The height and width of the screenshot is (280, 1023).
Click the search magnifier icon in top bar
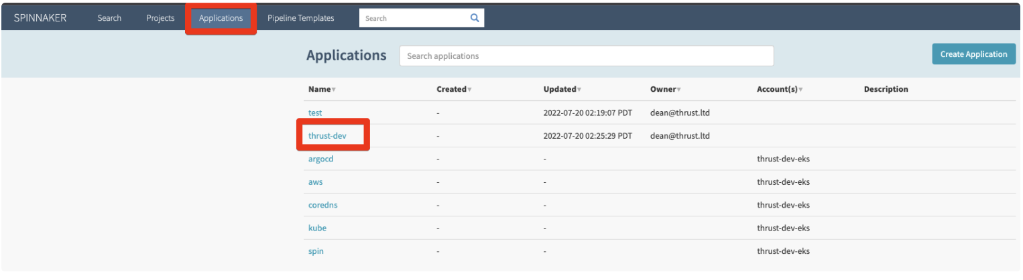pos(475,18)
